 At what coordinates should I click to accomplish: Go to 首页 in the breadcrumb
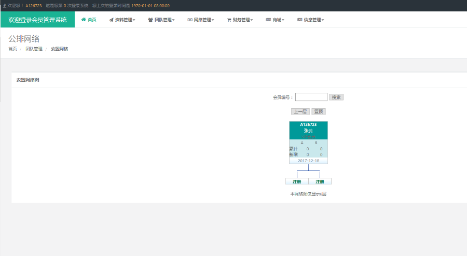(x=12, y=49)
